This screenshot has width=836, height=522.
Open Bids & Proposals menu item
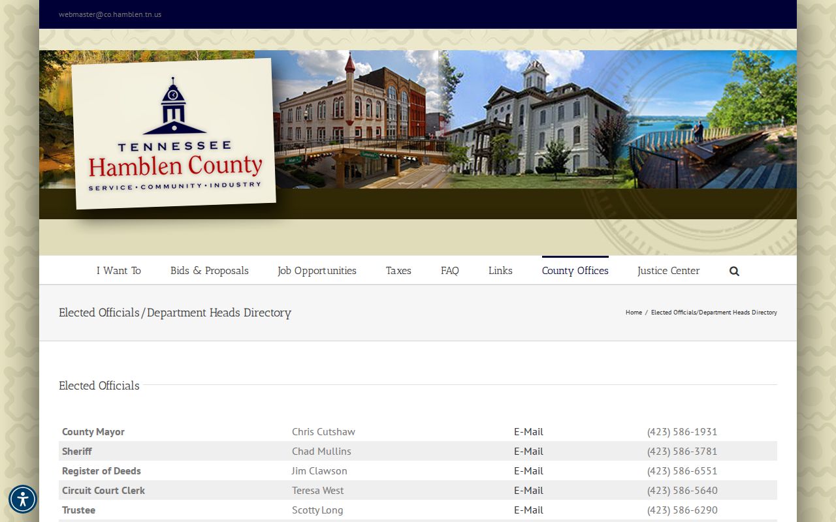[210, 270]
